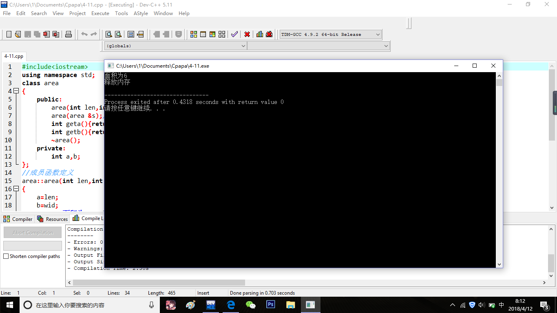This screenshot has height=313, width=557.
Task: Collapse the code fold at line 4
Action: click(x=16, y=91)
